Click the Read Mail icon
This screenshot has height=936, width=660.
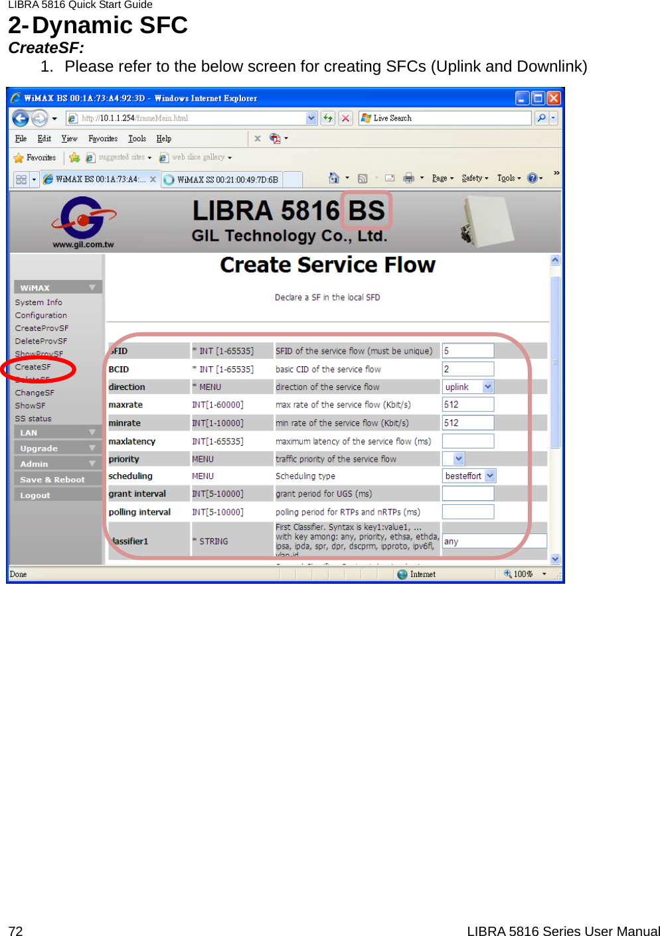[390, 178]
